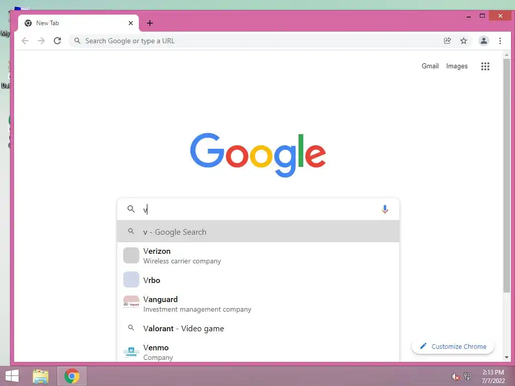
Task: Select the Venmo company suggestion
Action: (258, 352)
